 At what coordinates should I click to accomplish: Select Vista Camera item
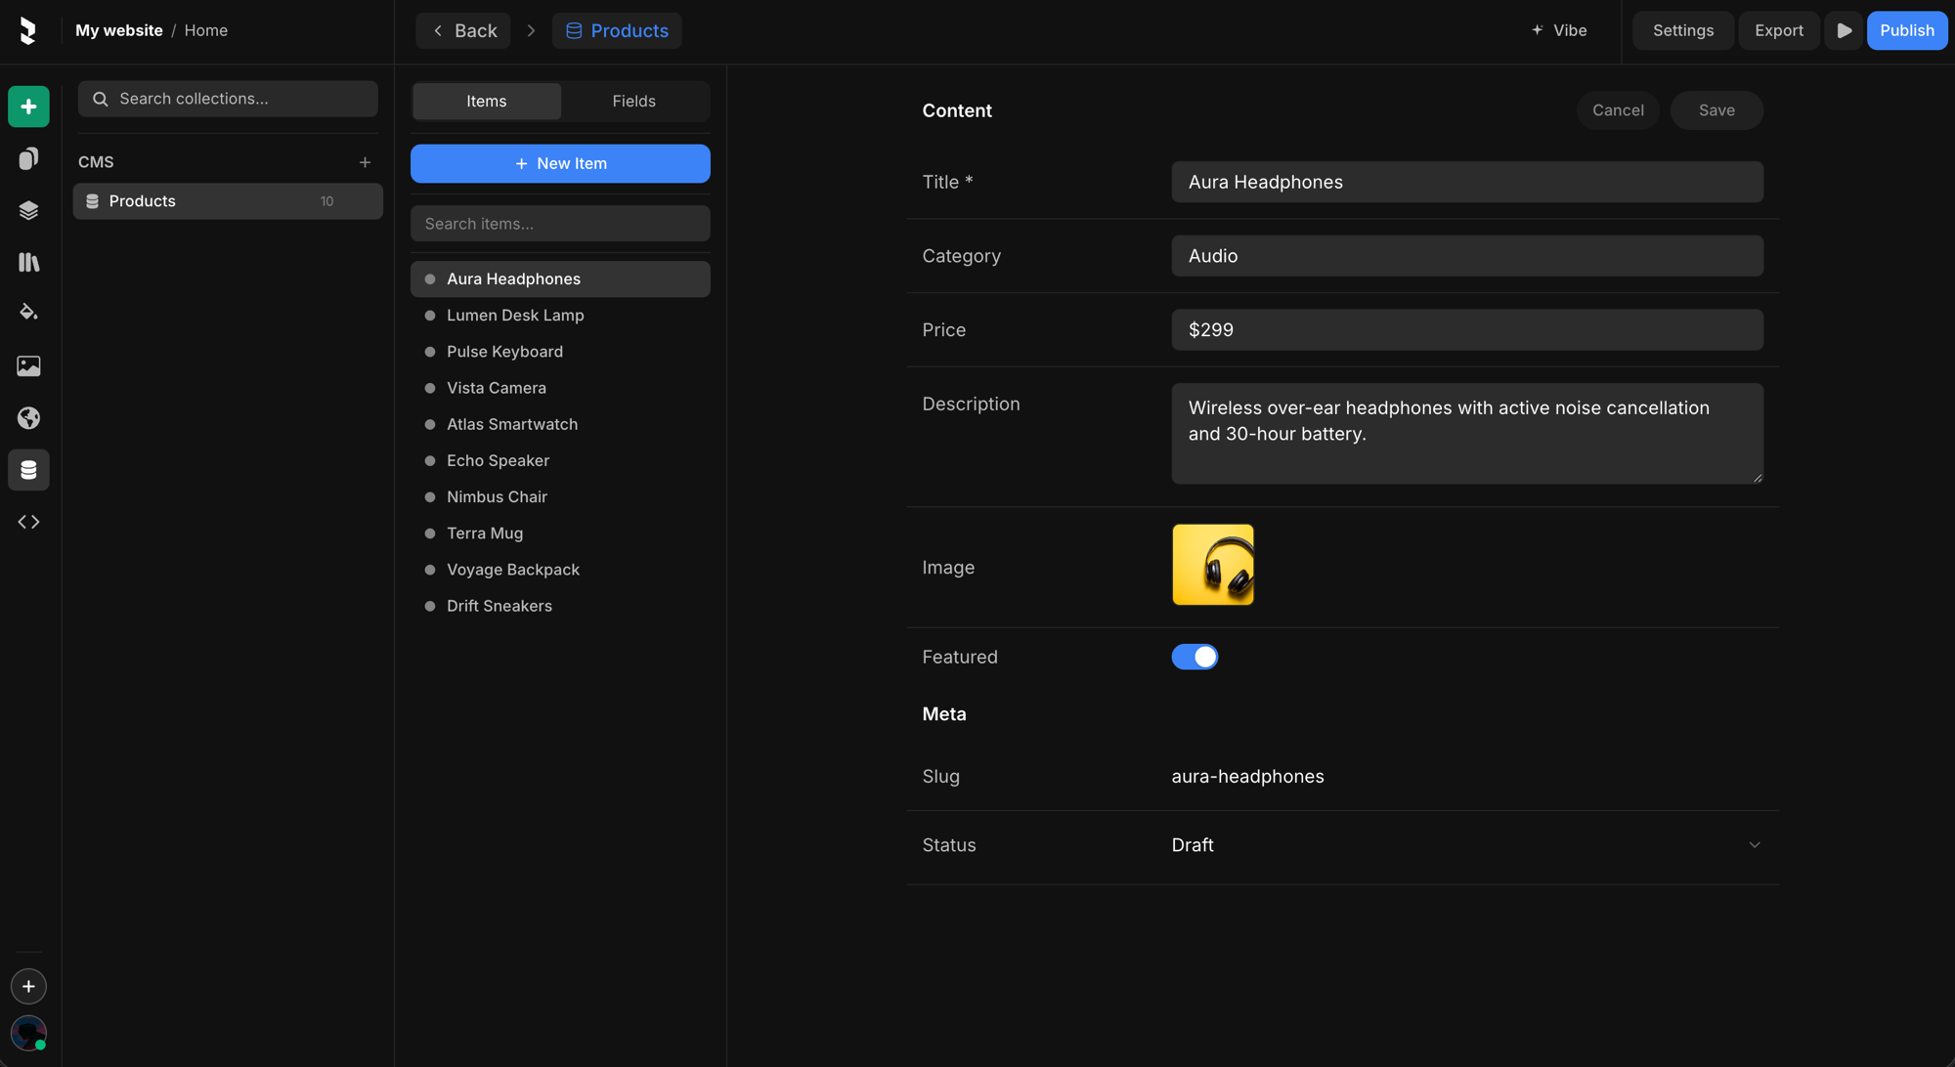pyautogui.click(x=560, y=388)
